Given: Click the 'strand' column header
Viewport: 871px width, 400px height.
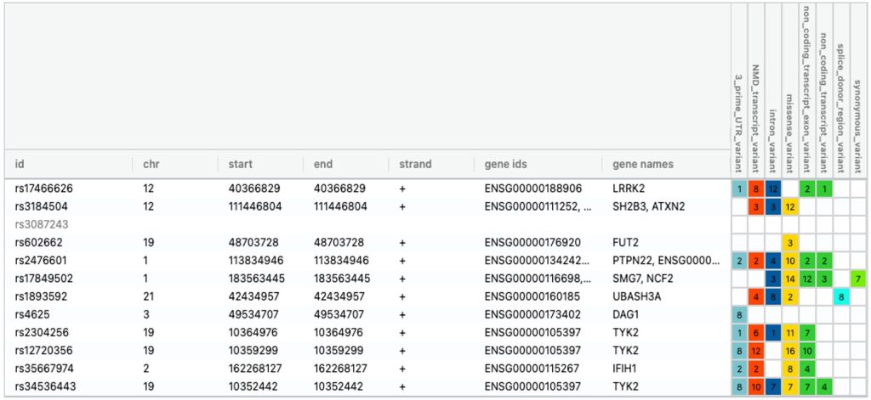Looking at the screenshot, I should [416, 164].
